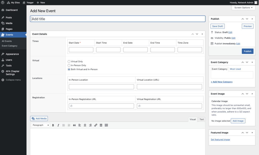Click Add Image for calendar image

coord(238,121)
